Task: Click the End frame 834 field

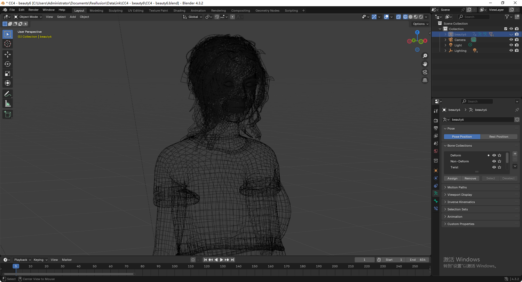Action: 418,260
